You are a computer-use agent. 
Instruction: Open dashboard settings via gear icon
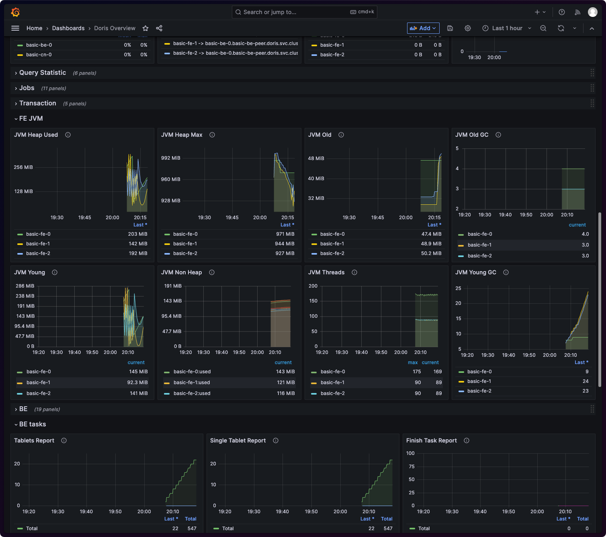coord(467,28)
